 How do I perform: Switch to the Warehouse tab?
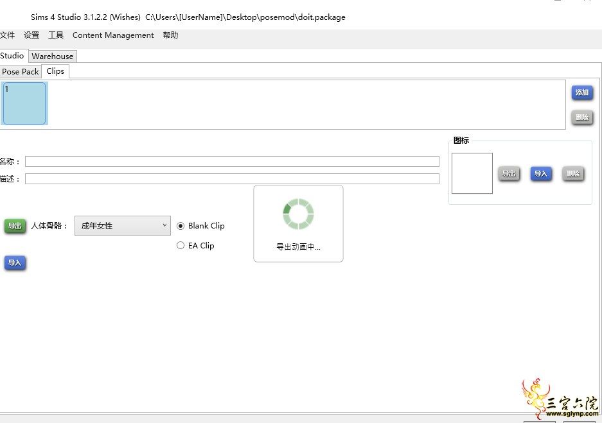[53, 56]
